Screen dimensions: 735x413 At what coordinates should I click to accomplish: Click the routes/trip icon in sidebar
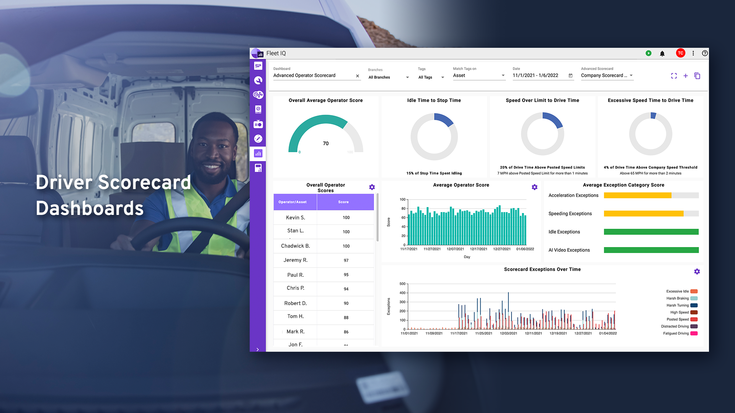point(258,139)
